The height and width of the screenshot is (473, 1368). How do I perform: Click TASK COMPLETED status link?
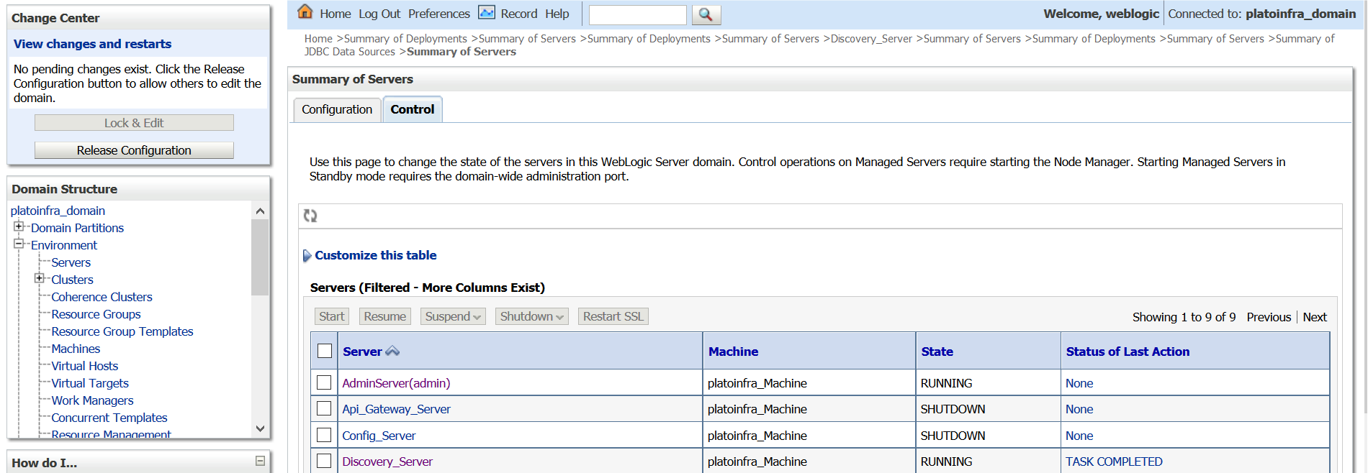(x=1114, y=461)
